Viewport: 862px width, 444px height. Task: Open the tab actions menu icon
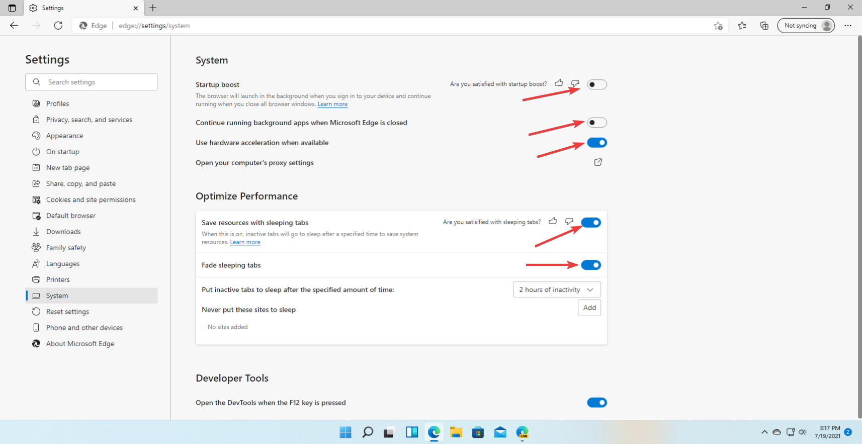pos(12,8)
